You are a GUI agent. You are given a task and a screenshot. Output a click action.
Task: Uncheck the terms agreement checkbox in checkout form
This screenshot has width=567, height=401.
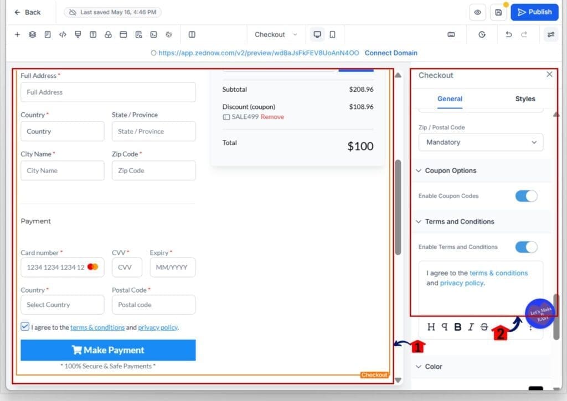(24, 326)
